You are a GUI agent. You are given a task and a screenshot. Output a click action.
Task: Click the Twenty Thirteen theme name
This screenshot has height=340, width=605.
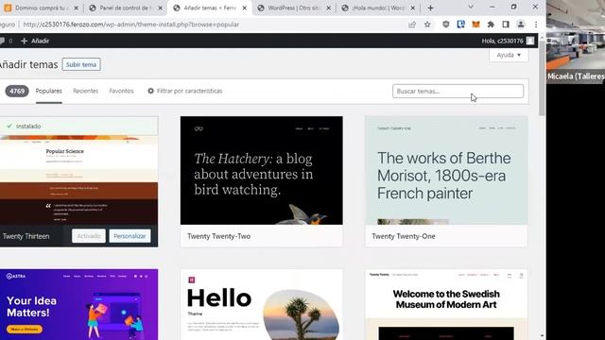click(26, 236)
